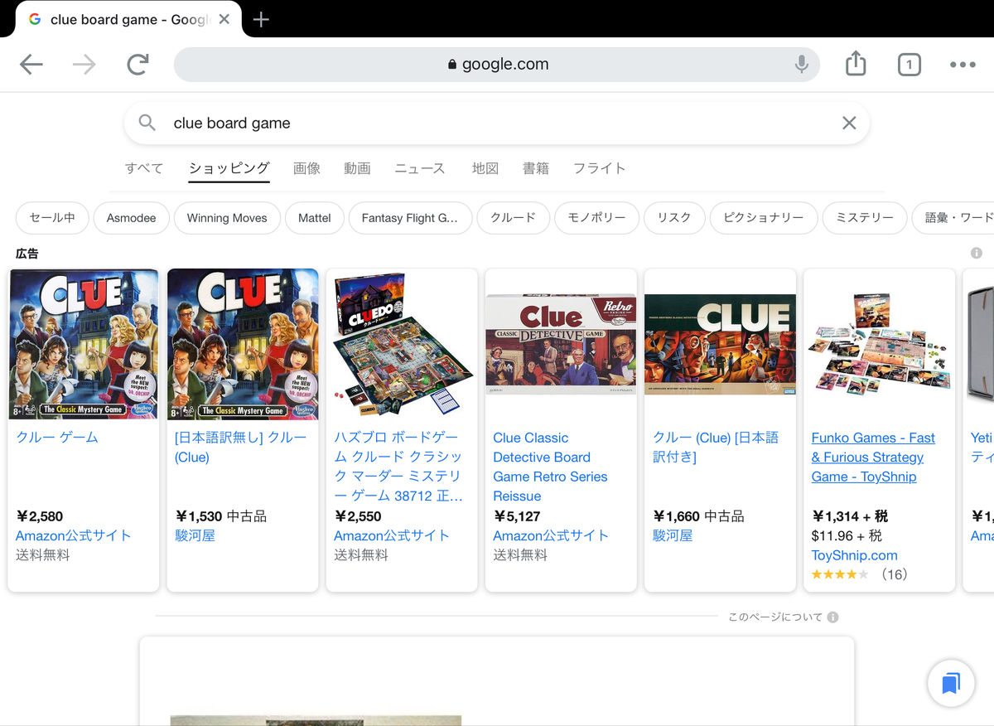Open Amazon公式サイト under the ¥5,127 item
The height and width of the screenshot is (726, 994).
(551, 536)
